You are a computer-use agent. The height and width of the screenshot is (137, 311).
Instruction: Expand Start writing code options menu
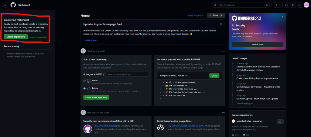[x=224, y=51]
